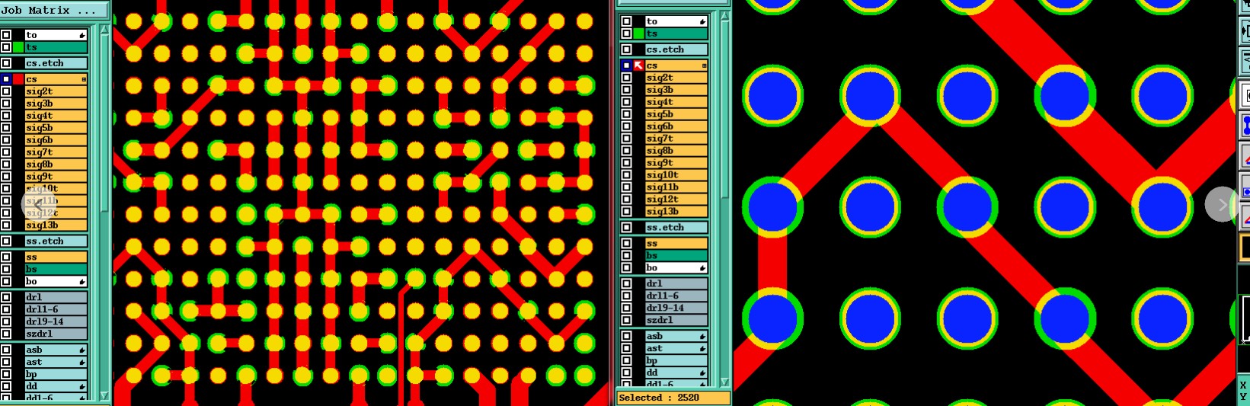Click pencil marker on left panel 'bo' row
This screenshot has width=1250, height=406.
[82, 282]
